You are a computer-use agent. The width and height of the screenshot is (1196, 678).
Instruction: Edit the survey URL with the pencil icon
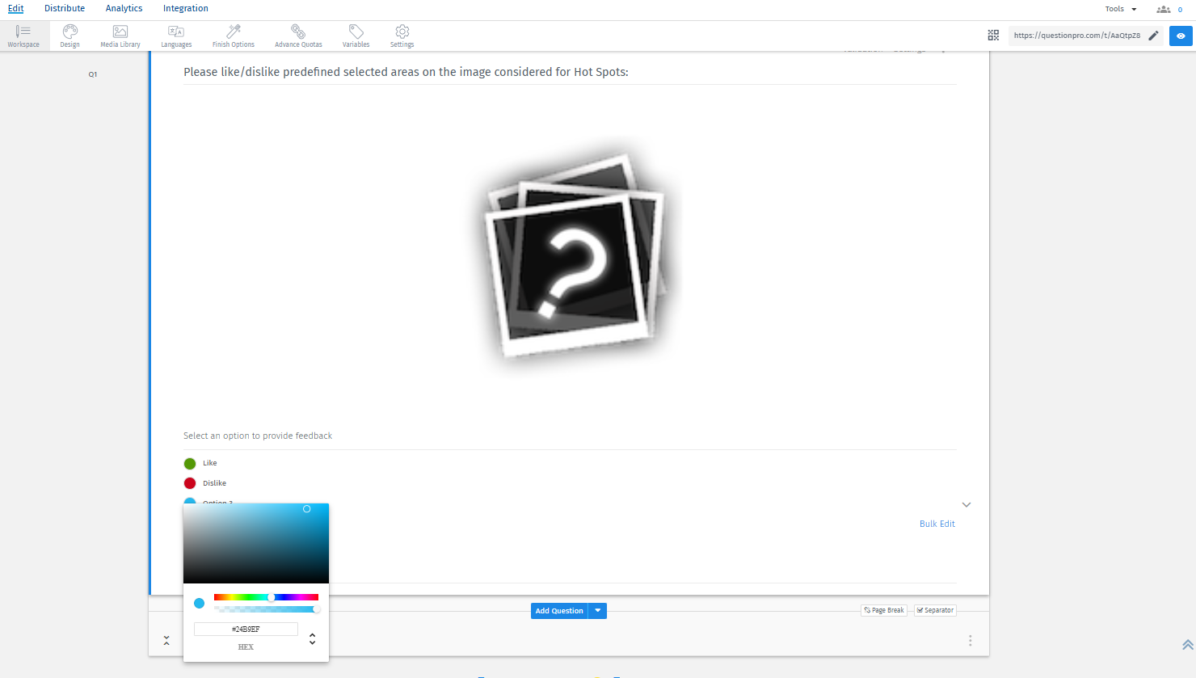pos(1153,36)
